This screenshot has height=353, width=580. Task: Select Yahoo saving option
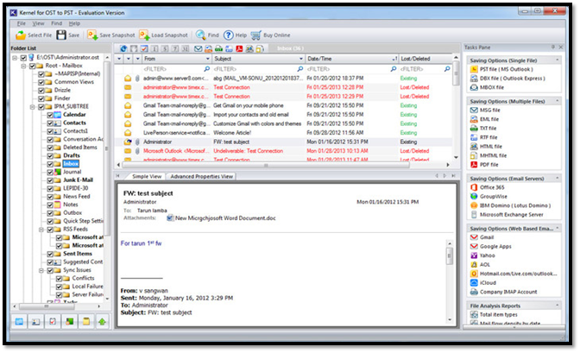482,255
